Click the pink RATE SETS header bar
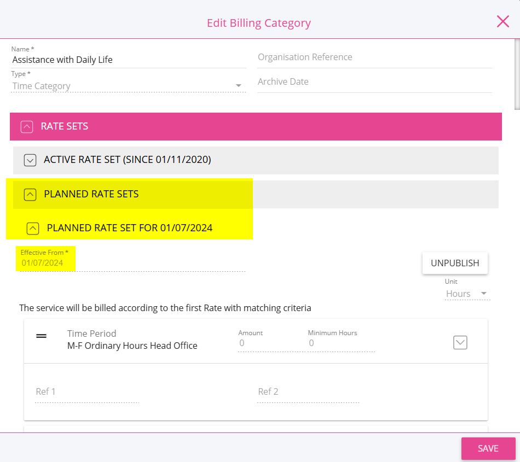Screen dimensions: 520x462 (256, 126)
